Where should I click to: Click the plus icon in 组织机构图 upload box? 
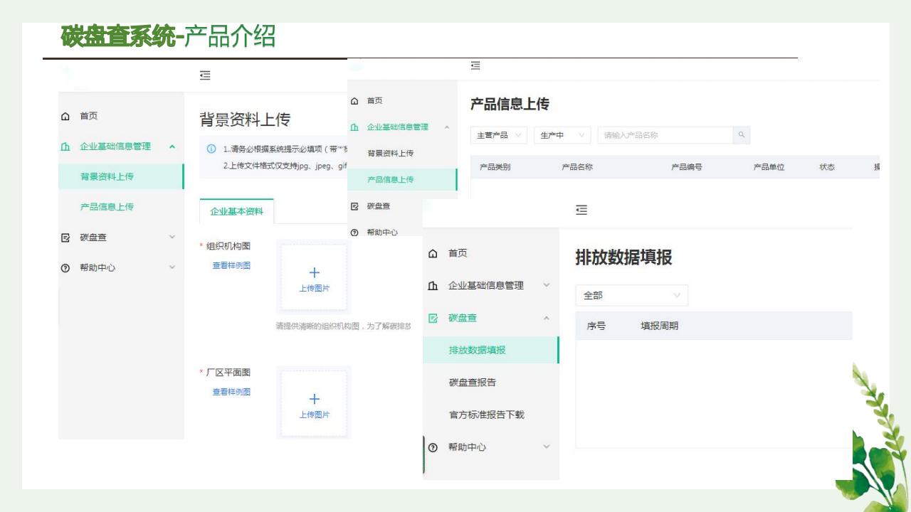click(x=314, y=272)
